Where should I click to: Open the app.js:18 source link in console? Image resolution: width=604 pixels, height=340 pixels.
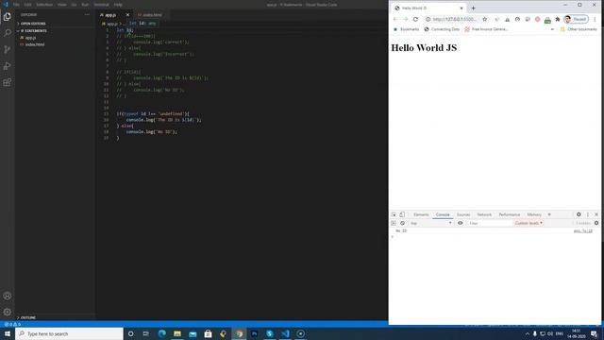pos(583,230)
